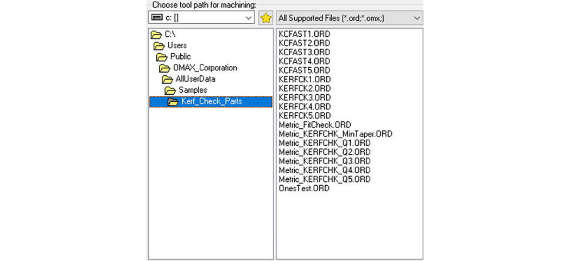Image resolution: width=570 pixels, height=261 pixels.
Task: Select the Users folder icon
Action: coord(159,45)
